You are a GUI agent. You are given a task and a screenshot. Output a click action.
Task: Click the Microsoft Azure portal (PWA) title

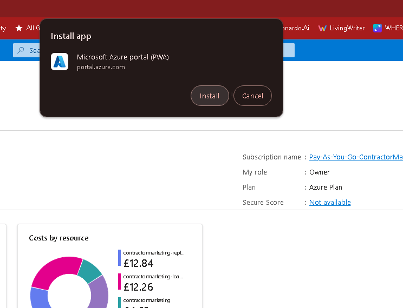123,57
